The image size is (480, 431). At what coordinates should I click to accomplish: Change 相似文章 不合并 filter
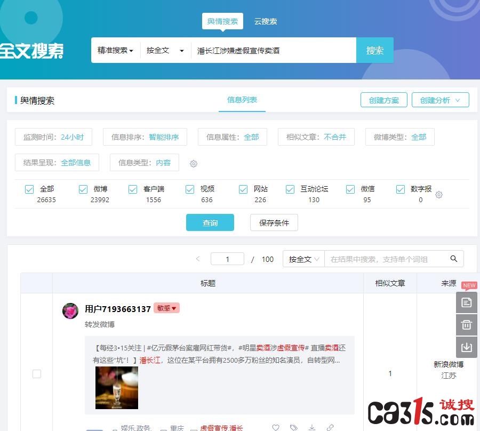(316, 137)
